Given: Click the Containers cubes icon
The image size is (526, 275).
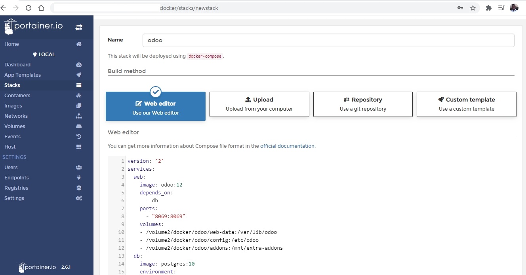Looking at the screenshot, I should pyautogui.click(x=79, y=96).
